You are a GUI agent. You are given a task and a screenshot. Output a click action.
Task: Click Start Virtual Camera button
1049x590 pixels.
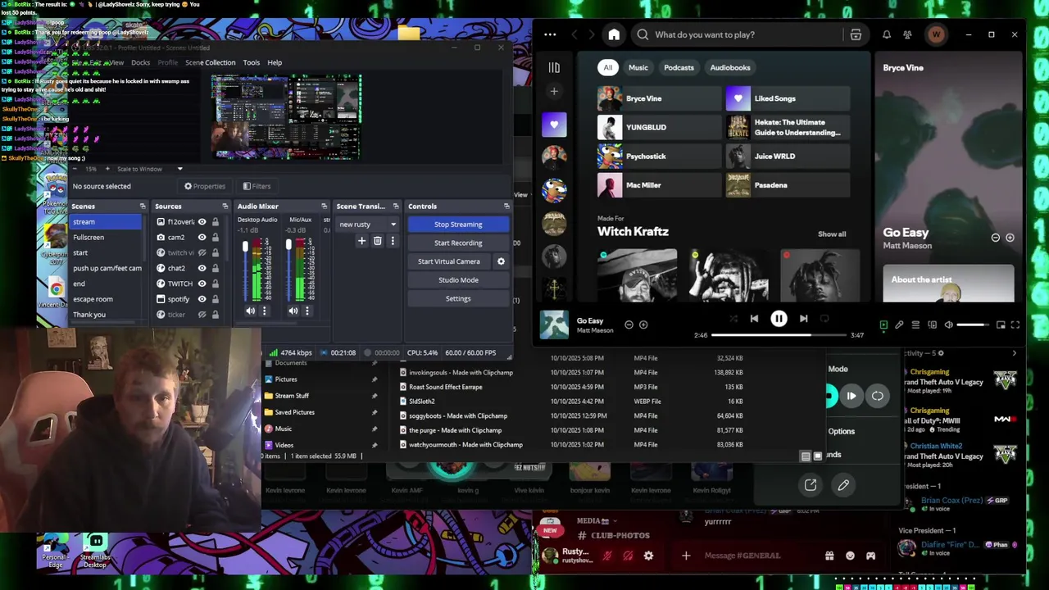(x=449, y=261)
